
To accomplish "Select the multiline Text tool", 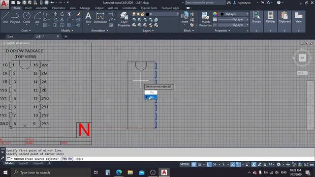I will pyautogui.click(x=88, y=18).
